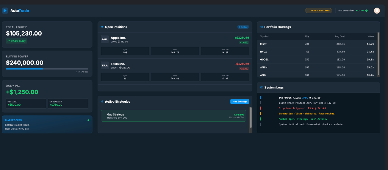This screenshot has height=170, width=388.
Task: Click the Tesla -0.32% change badge
Action: [244, 69]
